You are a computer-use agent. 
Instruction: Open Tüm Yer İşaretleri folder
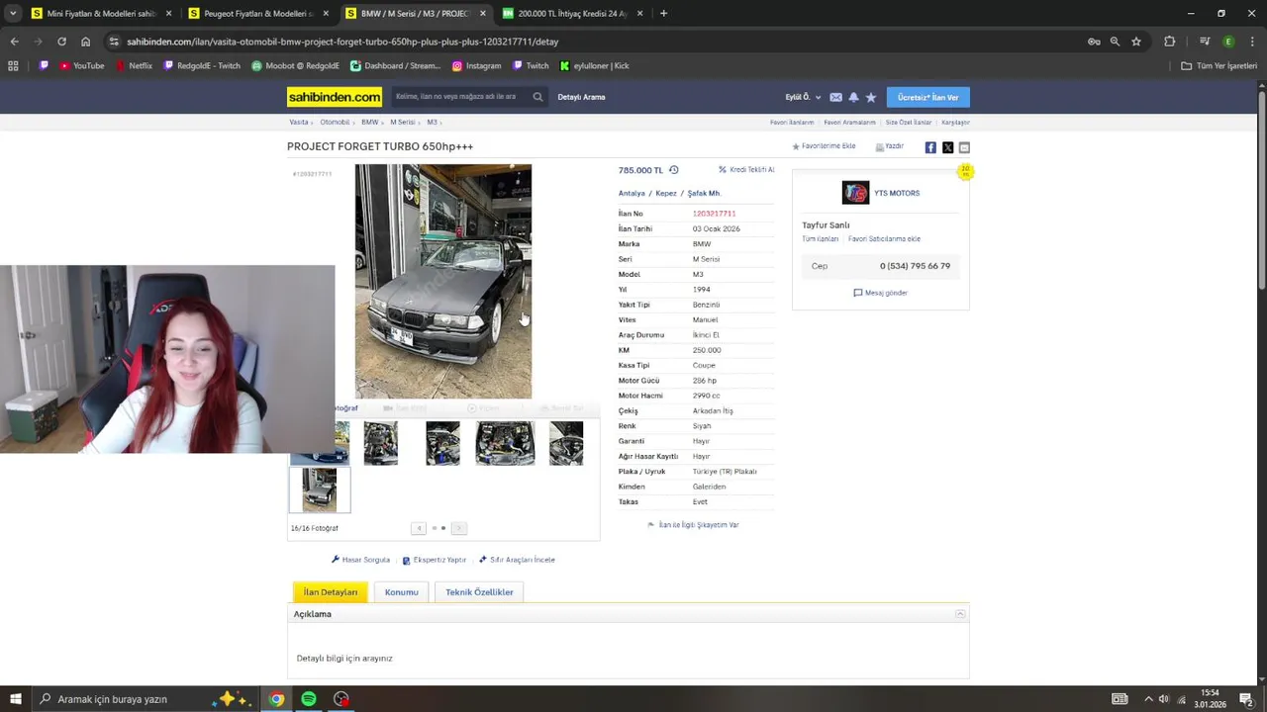pyautogui.click(x=1218, y=66)
